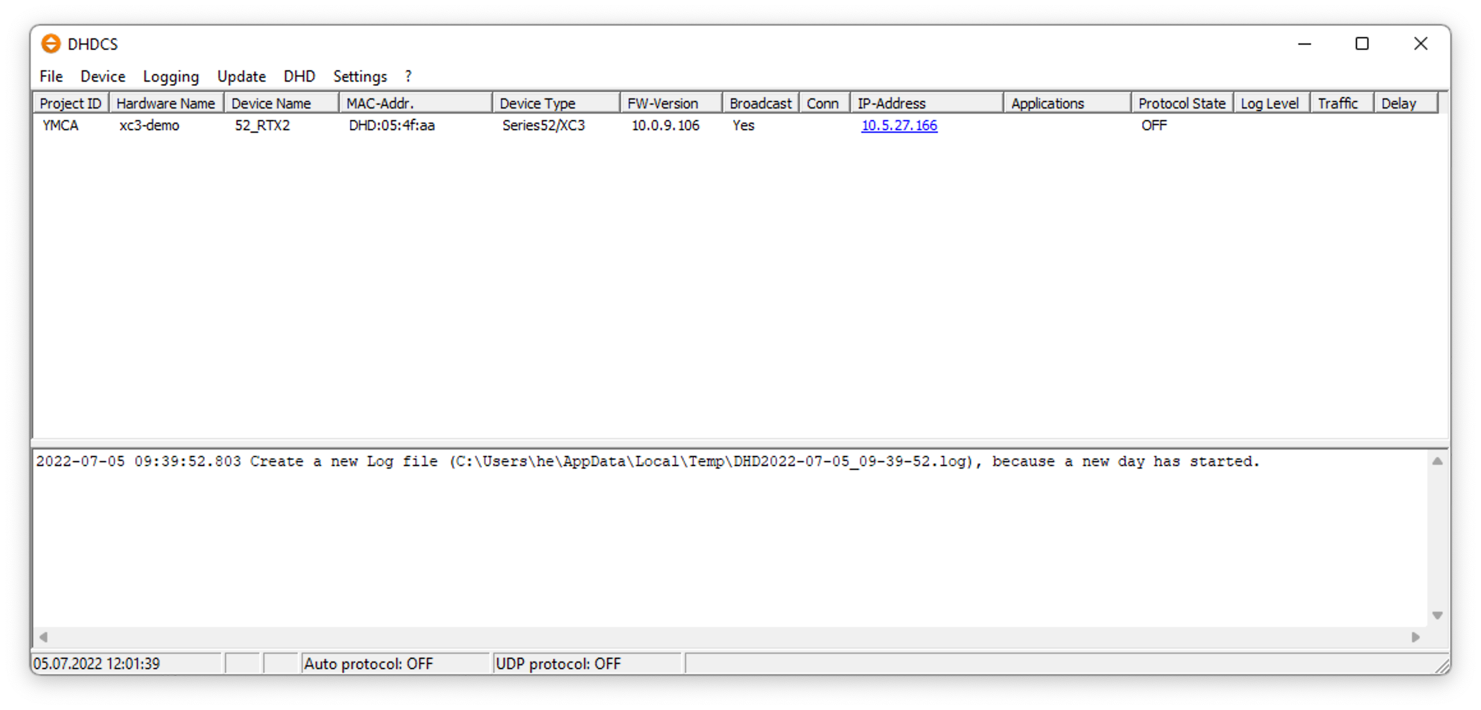This screenshot has height=710, width=1481.
Task: Sort by Device Name column header
Action: [x=282, y=103]
